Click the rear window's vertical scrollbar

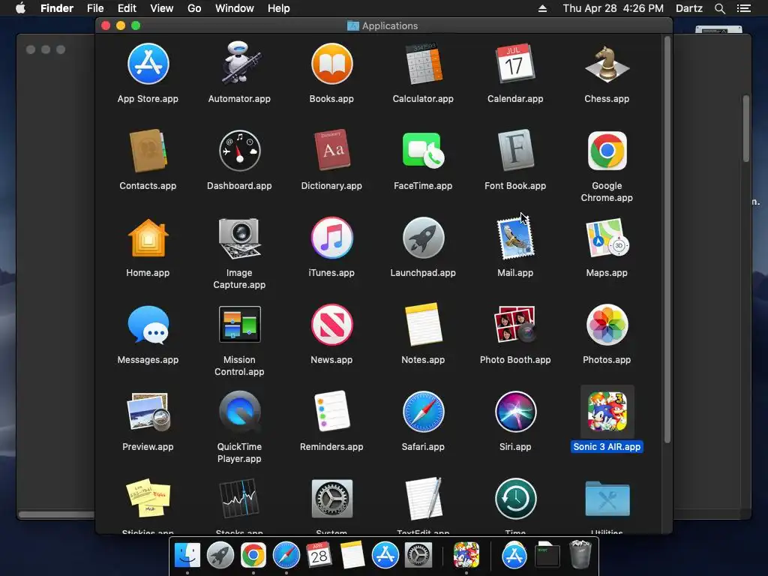point(746,128)
